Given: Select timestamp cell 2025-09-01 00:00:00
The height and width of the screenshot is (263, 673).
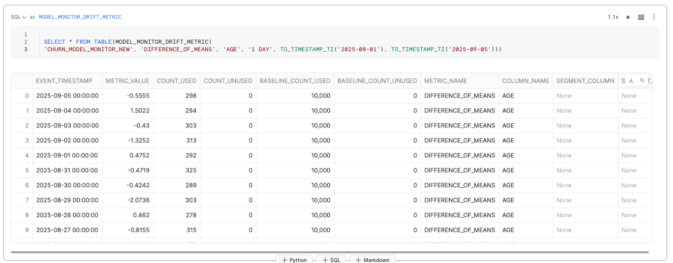Looking at the screenshot, I should [67, 155].
